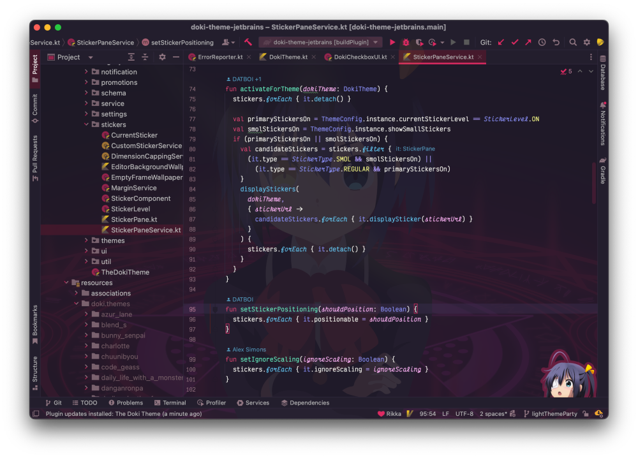Open the Dependencies tool tab
The height and width of the screenshot is (458, 638).
[305, 403]
